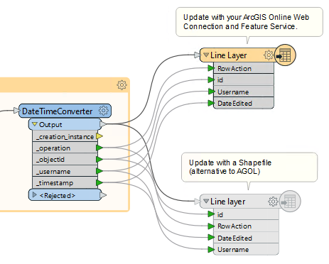329x264 pixels.
Task: Click the yellow _creation_instance port arrow
Action: [99, 136]
